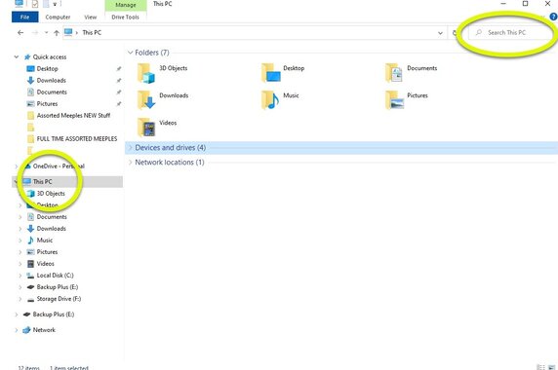Click the Videos film icon in sidebar

[x=30, y=264]
